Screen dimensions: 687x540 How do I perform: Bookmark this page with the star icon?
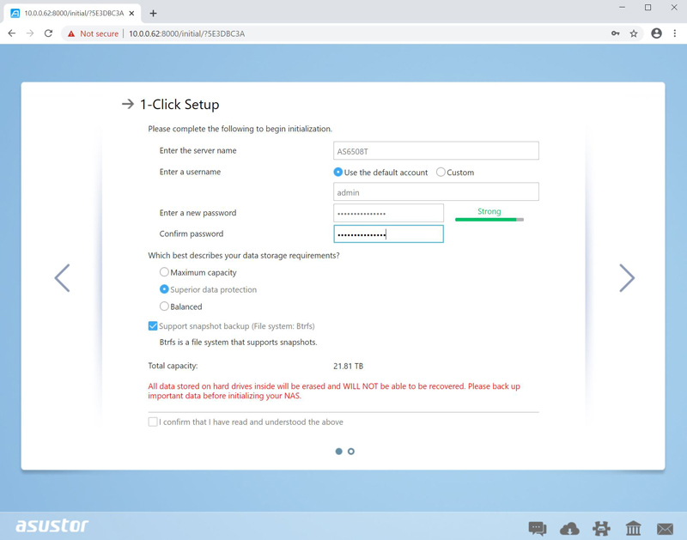click(634, 33)
